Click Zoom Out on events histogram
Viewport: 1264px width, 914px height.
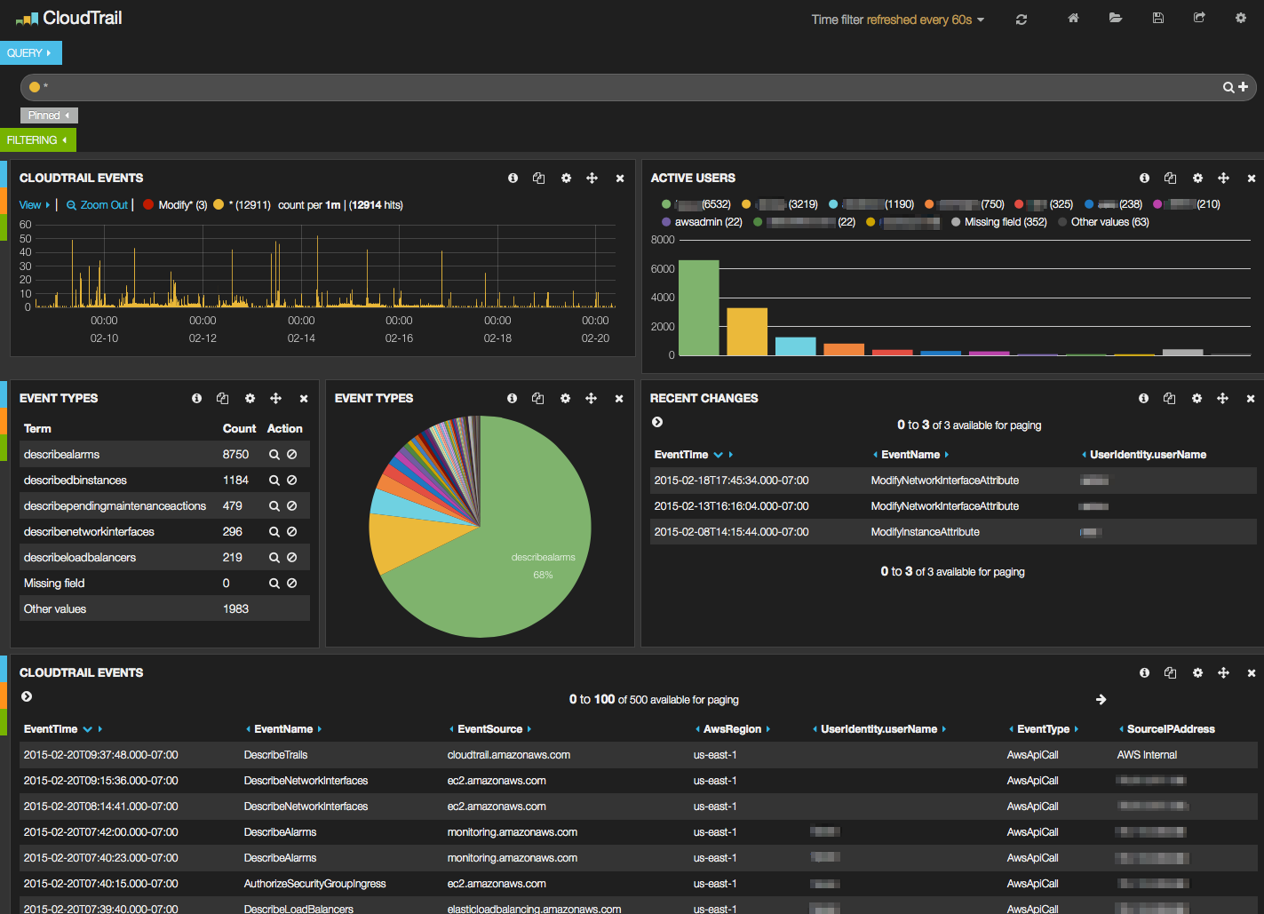click(x=98, y=205)
